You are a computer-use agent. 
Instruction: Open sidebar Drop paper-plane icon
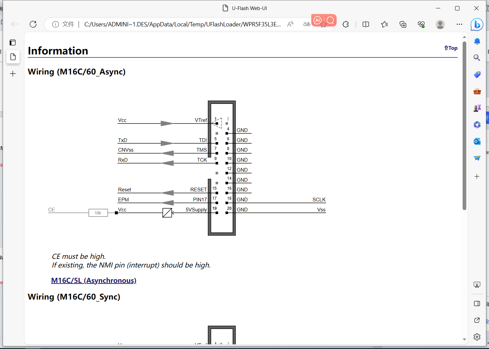pyautogui.click(x=477, y=158)
